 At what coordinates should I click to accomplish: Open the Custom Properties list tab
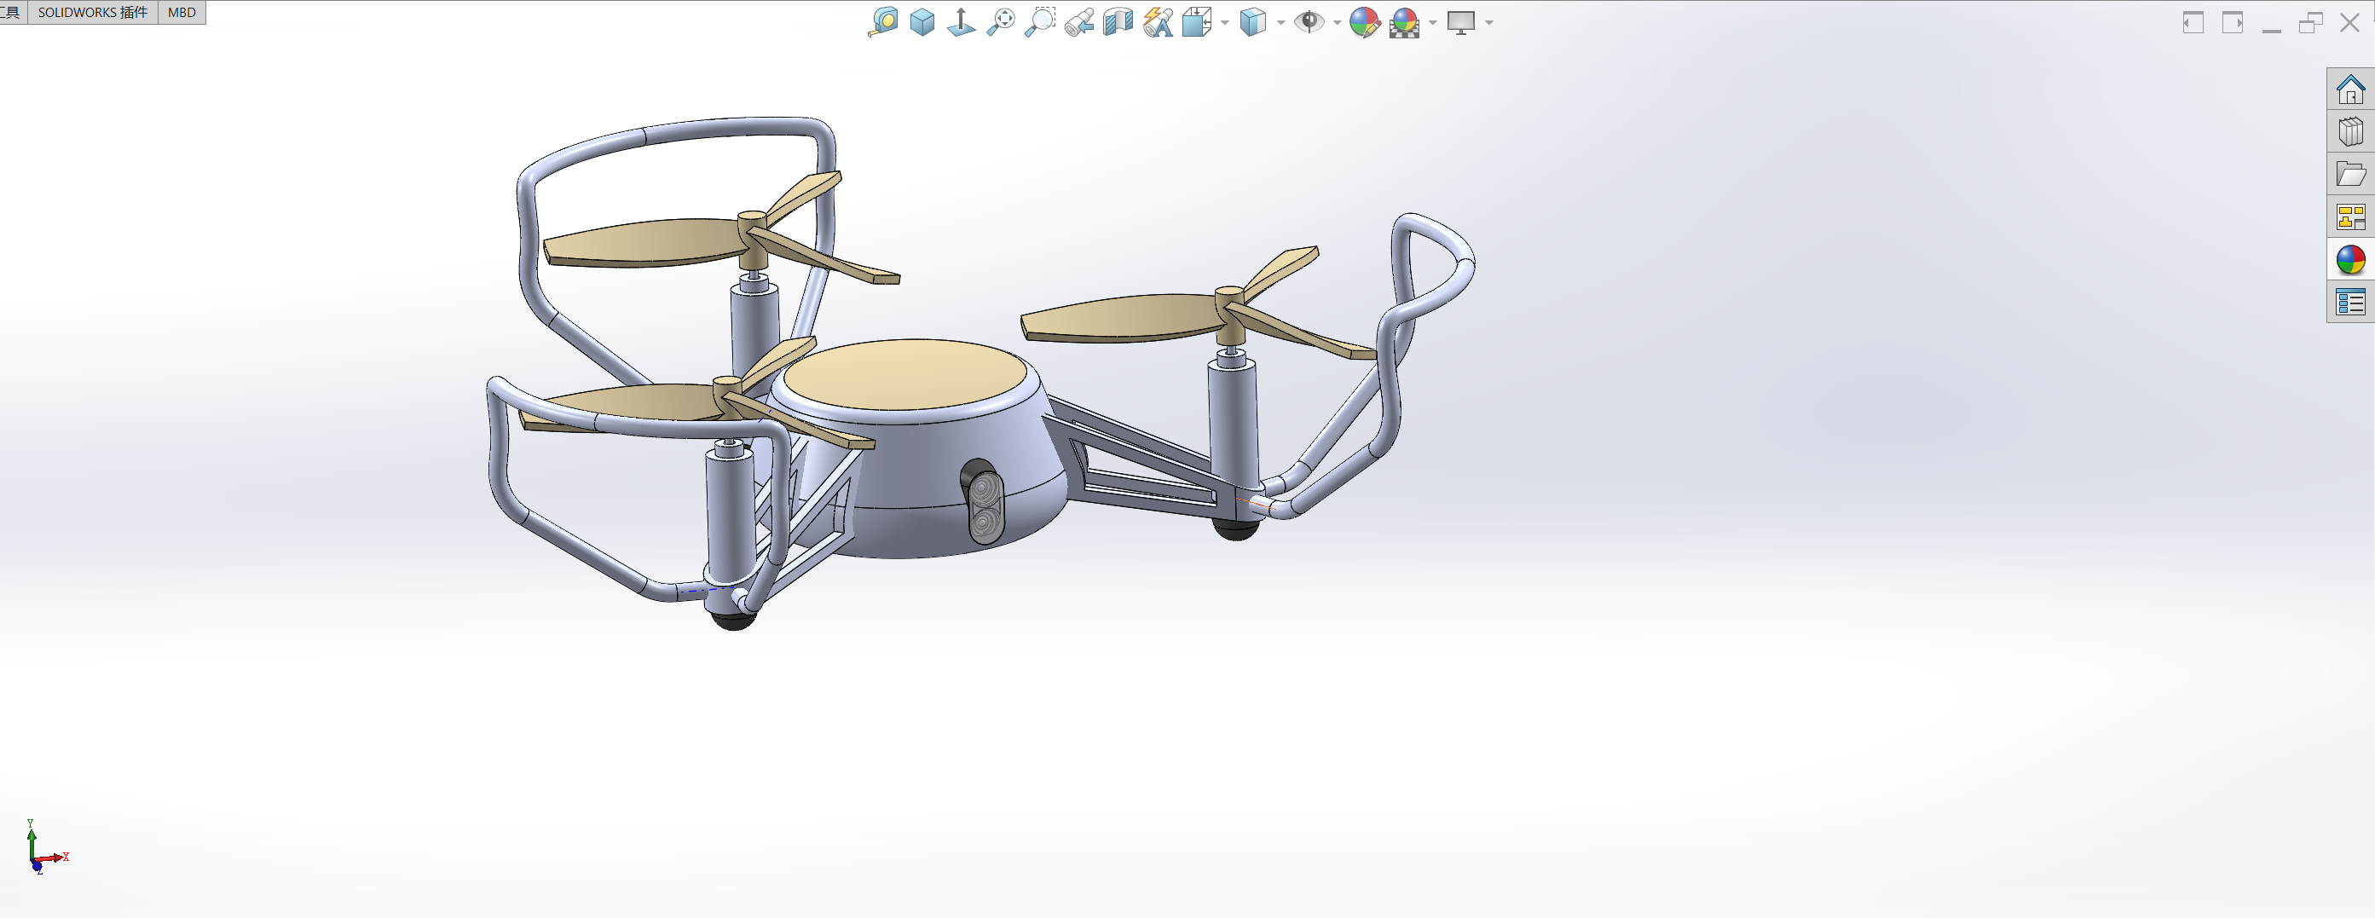[2350, 303]
